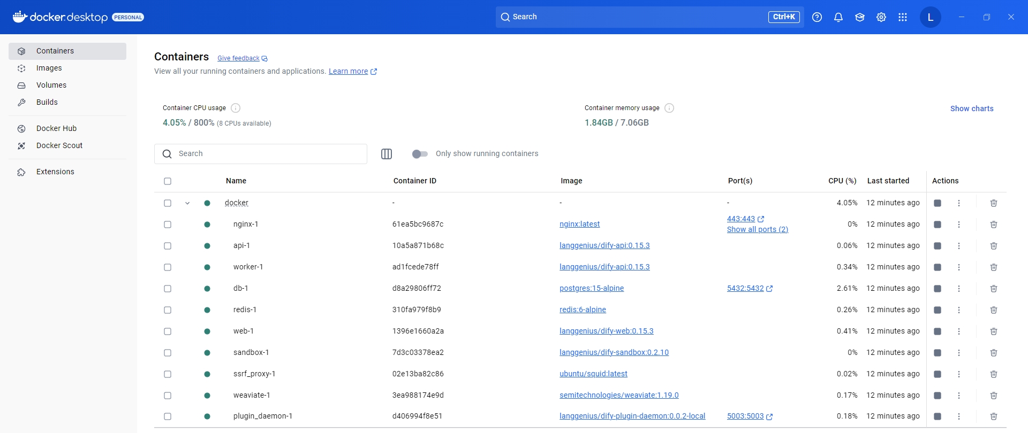The width and height of the screenshot is (1028, 433).
Task: Show all ports for nginx-1
Action: point(758,230)
